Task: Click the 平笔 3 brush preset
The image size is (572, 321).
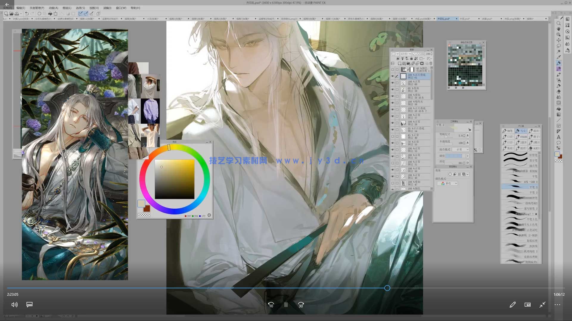Action: (520, 187)
